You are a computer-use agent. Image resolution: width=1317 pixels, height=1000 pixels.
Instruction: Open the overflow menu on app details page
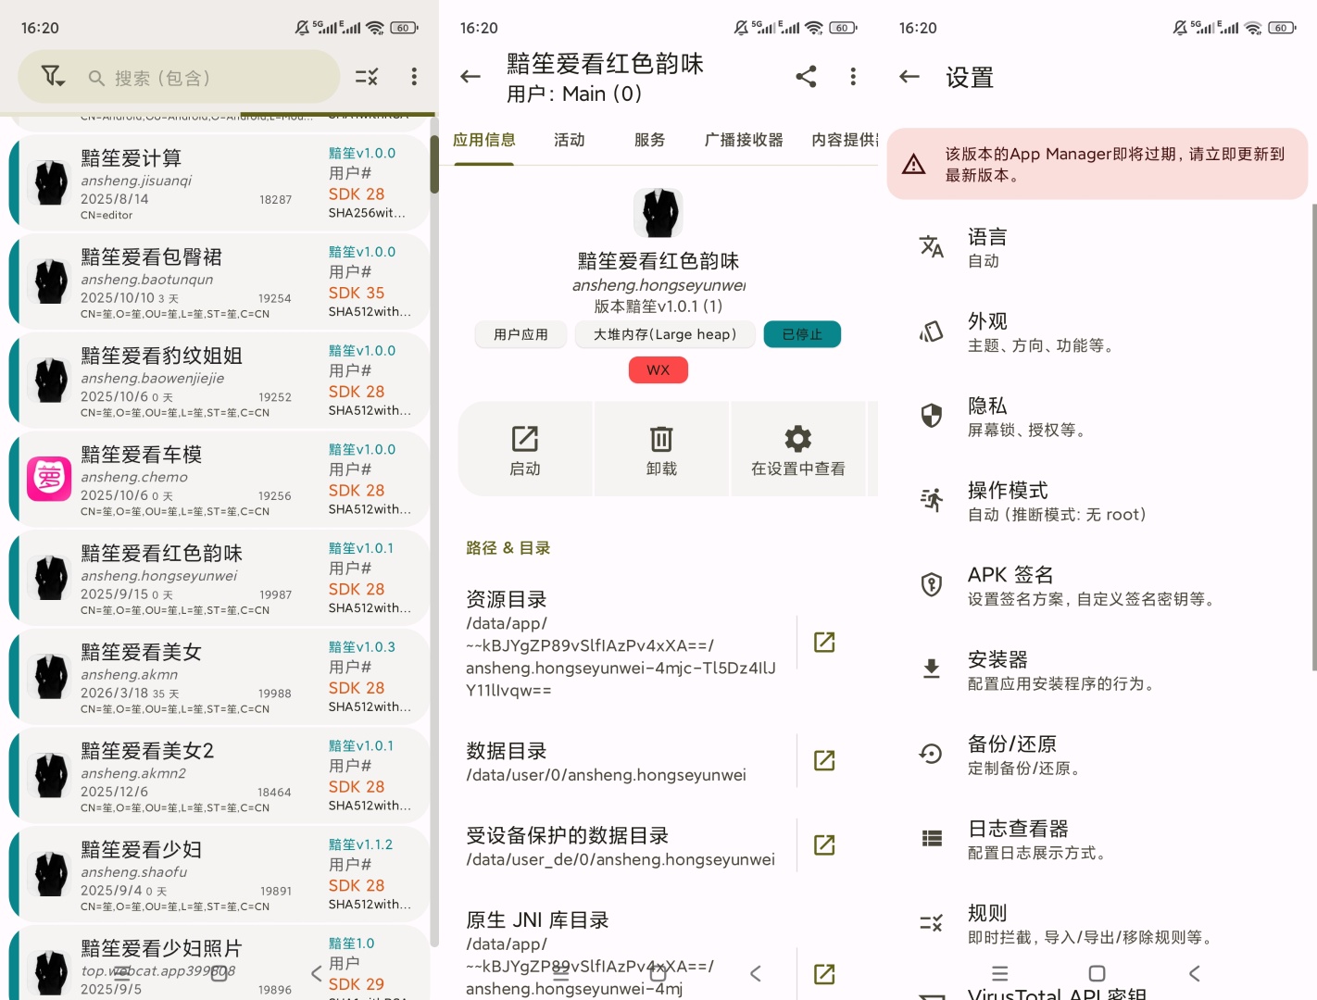coord(853,77)
